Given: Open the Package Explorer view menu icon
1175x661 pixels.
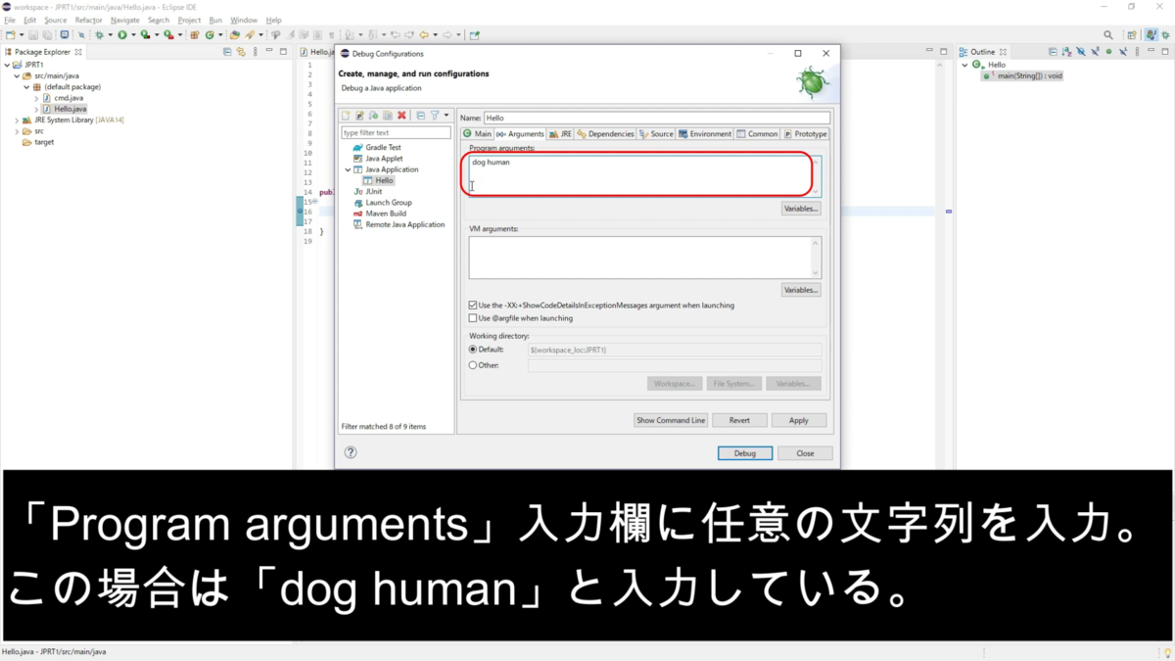Looking at the screenshot, I should pos(257,52).
